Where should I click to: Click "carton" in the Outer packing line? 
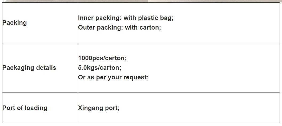[149, 27]
